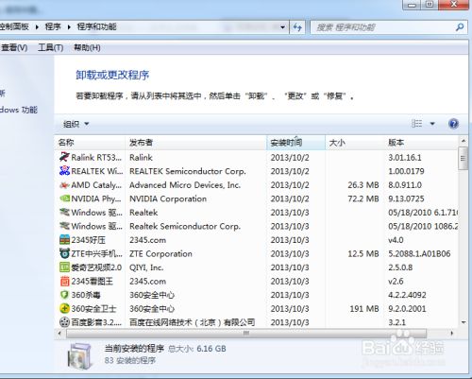Select the AMD Catalyst program icon
Image resolution: width=472 pixels, height=379 pixels.
click(64, 184)
